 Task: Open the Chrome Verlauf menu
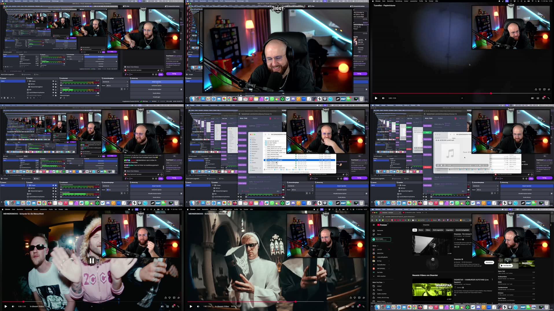(406, 209)
